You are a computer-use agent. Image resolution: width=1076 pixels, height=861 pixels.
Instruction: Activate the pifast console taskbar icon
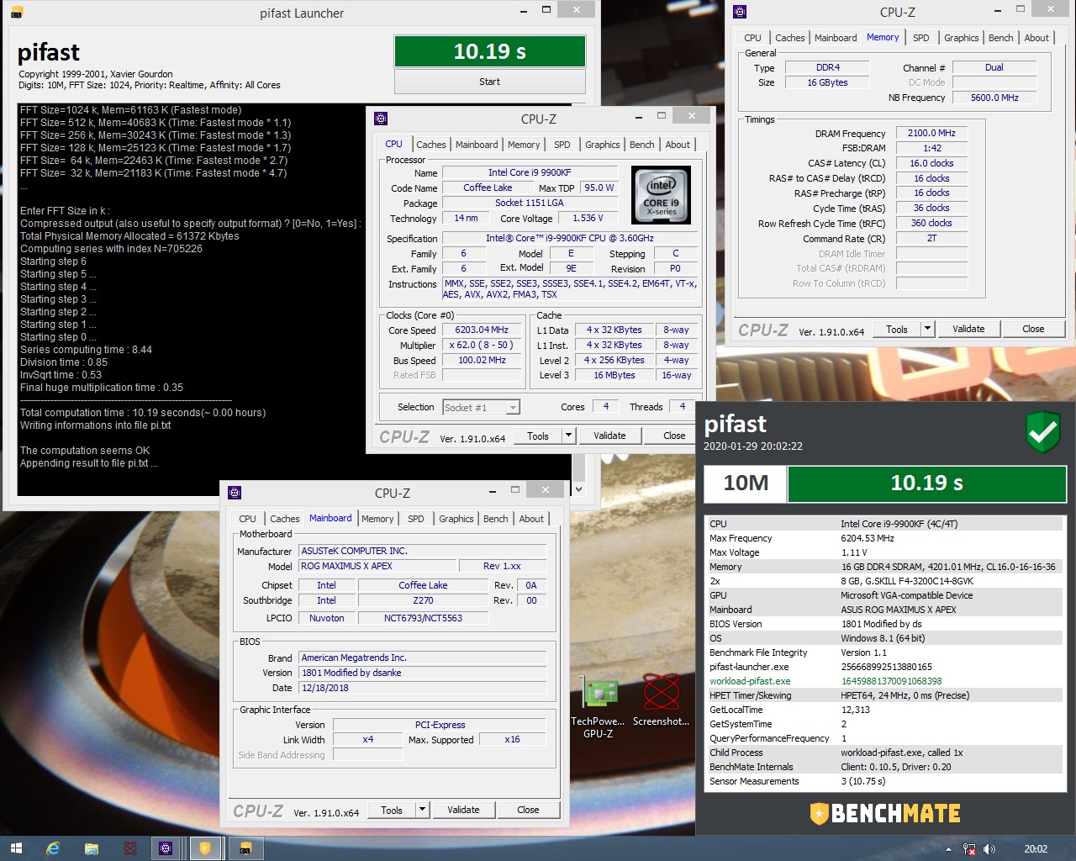point(245,848)
